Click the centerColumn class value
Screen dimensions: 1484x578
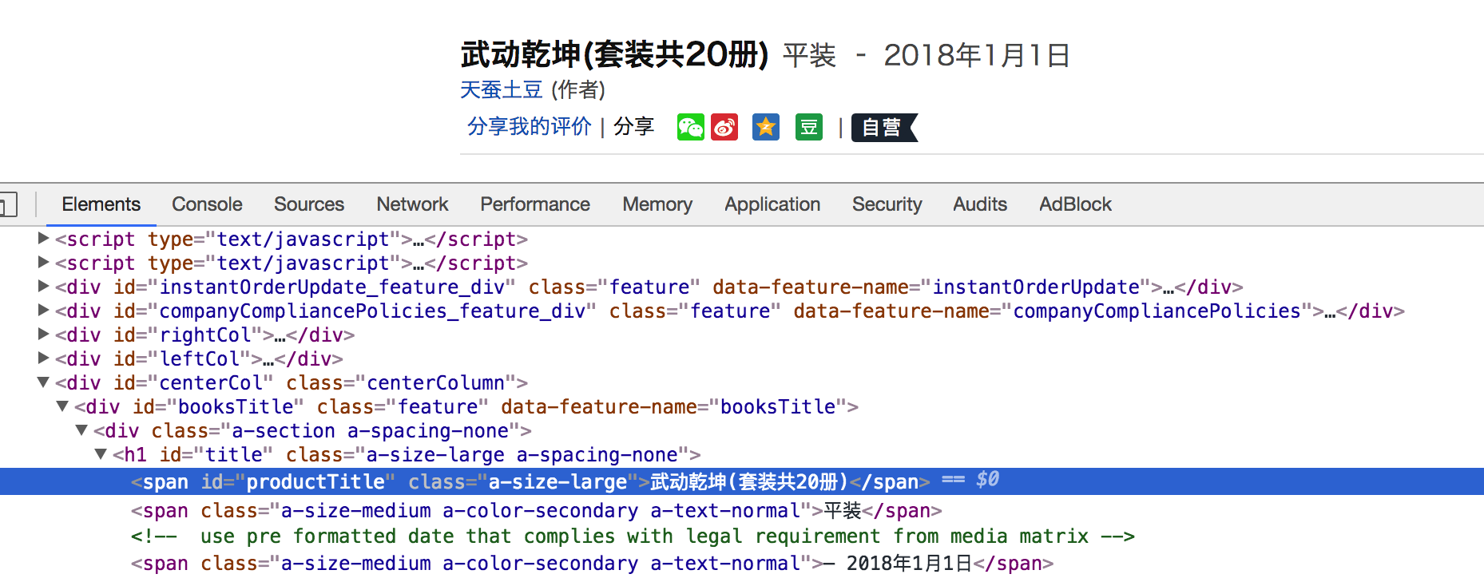pos(436,382)
